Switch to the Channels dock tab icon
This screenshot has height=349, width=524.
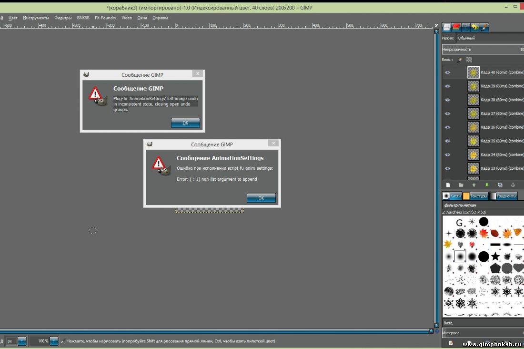[456, 27]
